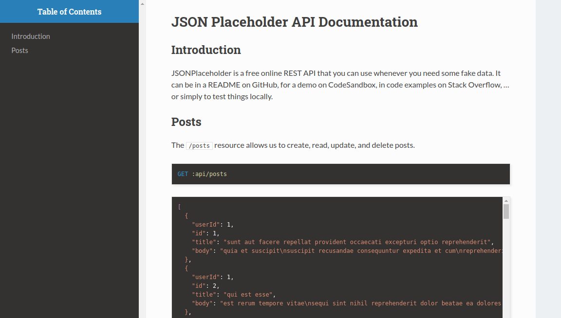Viewport: 561px width, 318px height.
Task: Click the Table of Contents header
Action: click(69, 12)
